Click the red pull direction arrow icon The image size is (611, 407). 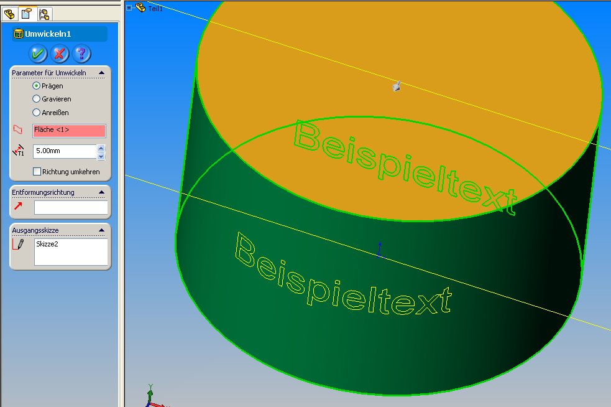pyautogui.click(x=18, y=205)
